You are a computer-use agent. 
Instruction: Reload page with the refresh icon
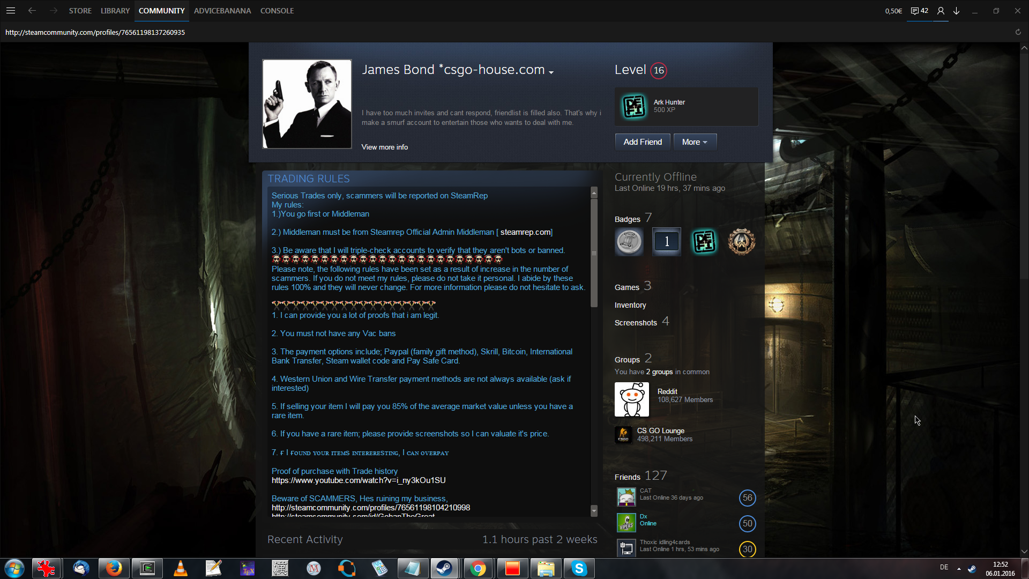coord(1018,32)
